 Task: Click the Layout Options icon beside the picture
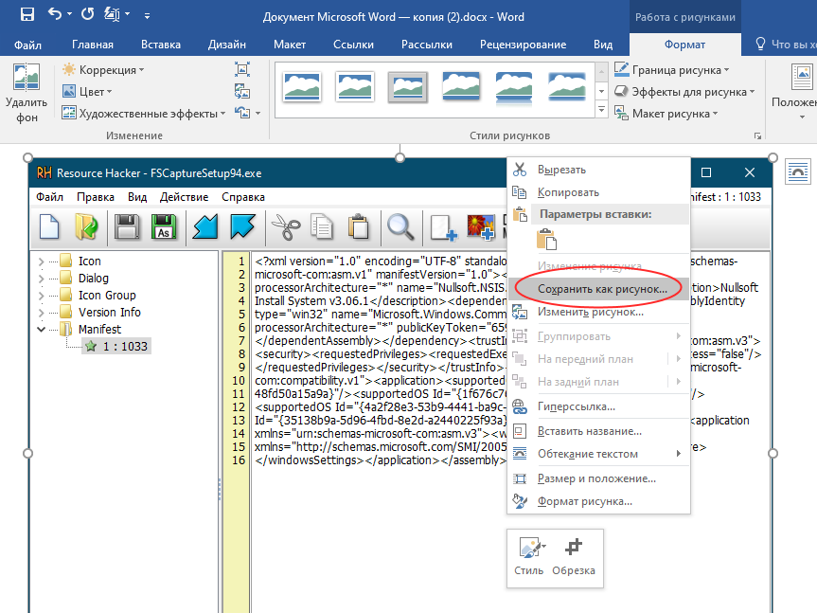[798, 171]
